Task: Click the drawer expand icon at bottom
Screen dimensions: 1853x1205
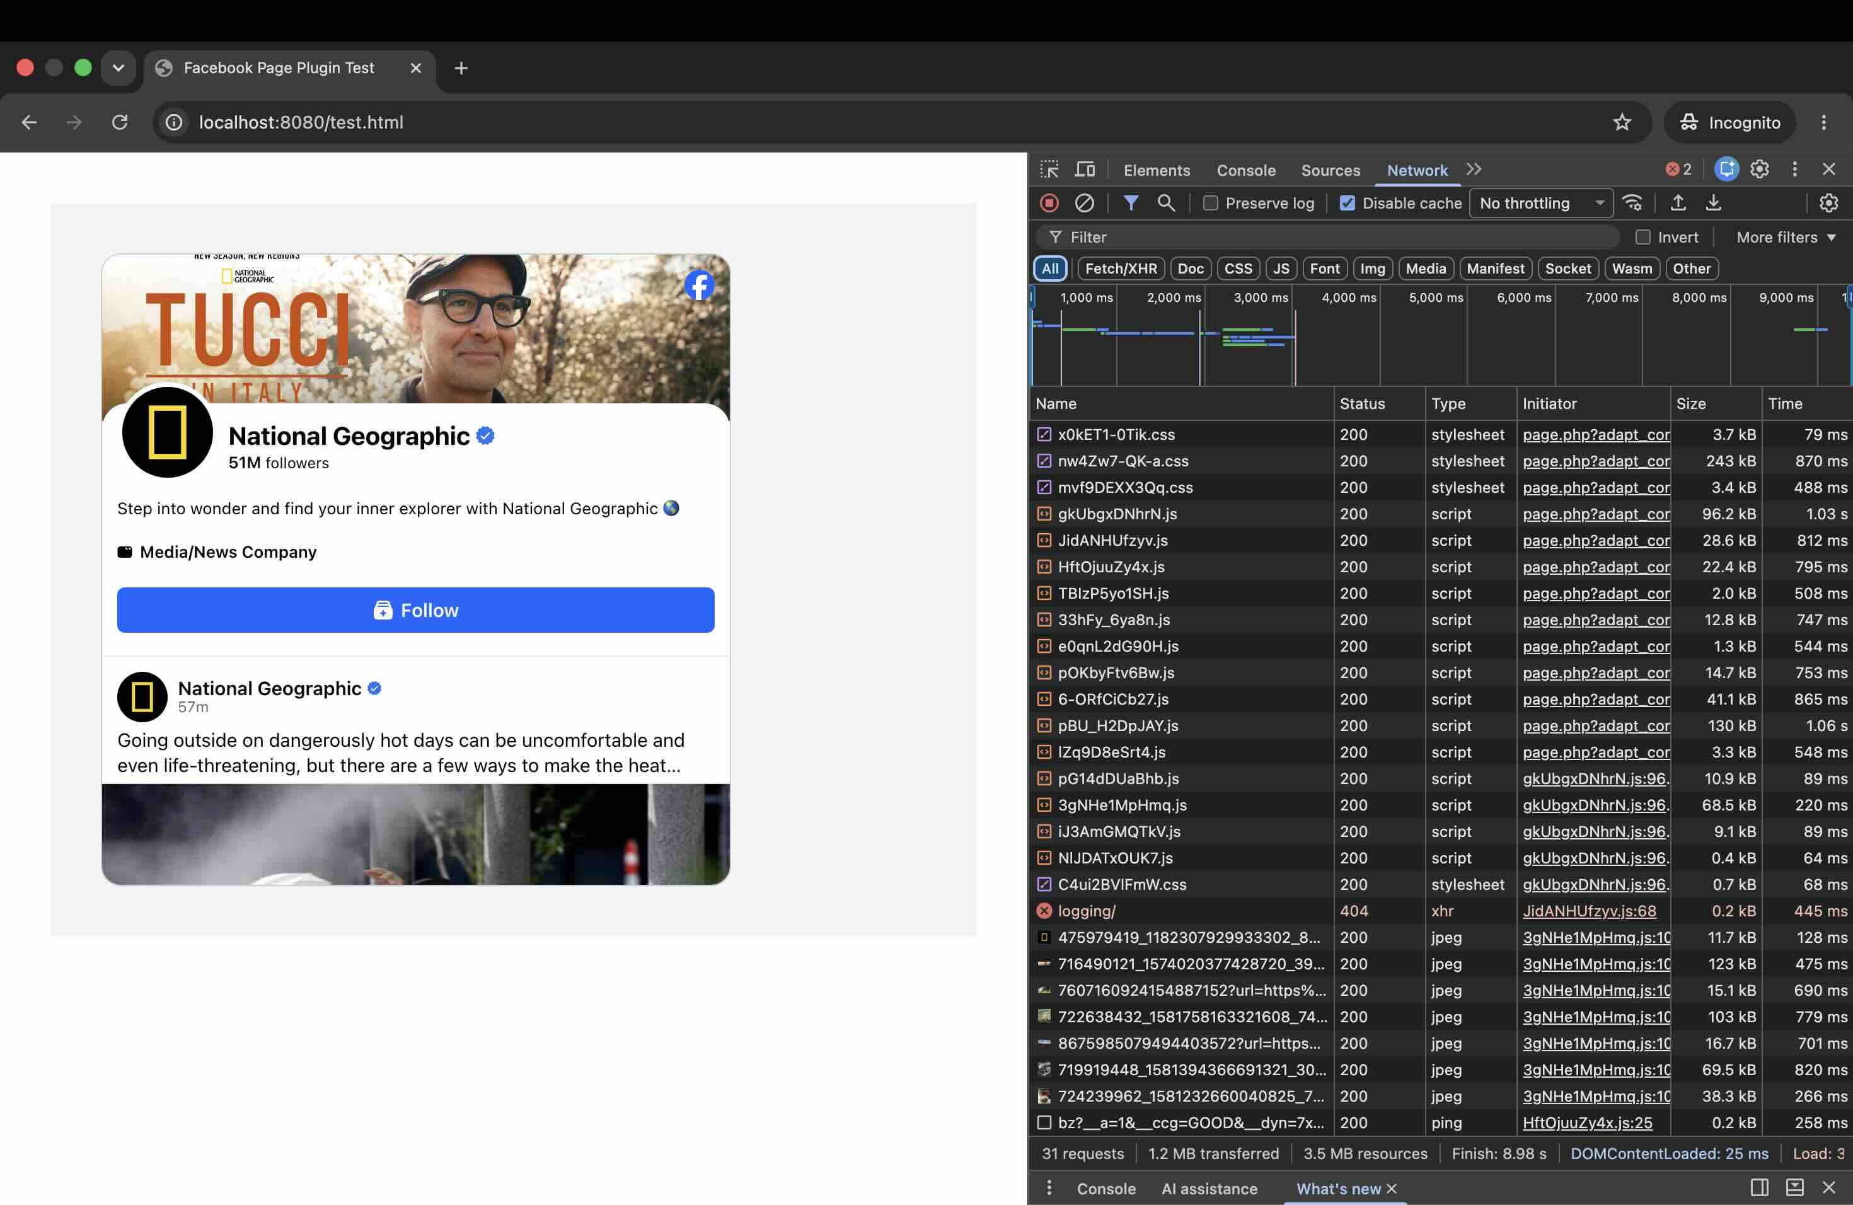Action: pos(1794,1188)
